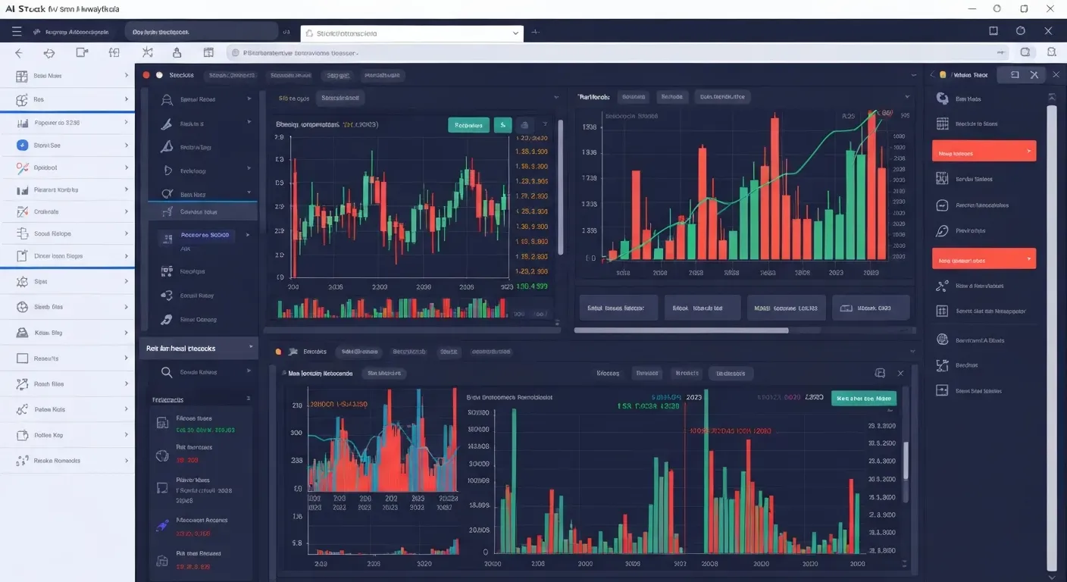The image size is (1067, 582).
Task: Toggle the red record dot beside the Secckis tab
Action: (146, 75)
